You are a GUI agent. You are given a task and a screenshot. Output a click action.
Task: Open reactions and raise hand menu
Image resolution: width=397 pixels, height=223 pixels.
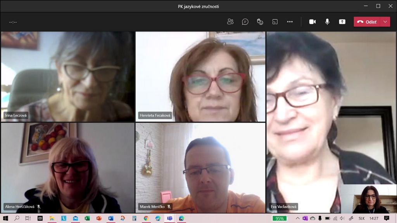point(260,22)
